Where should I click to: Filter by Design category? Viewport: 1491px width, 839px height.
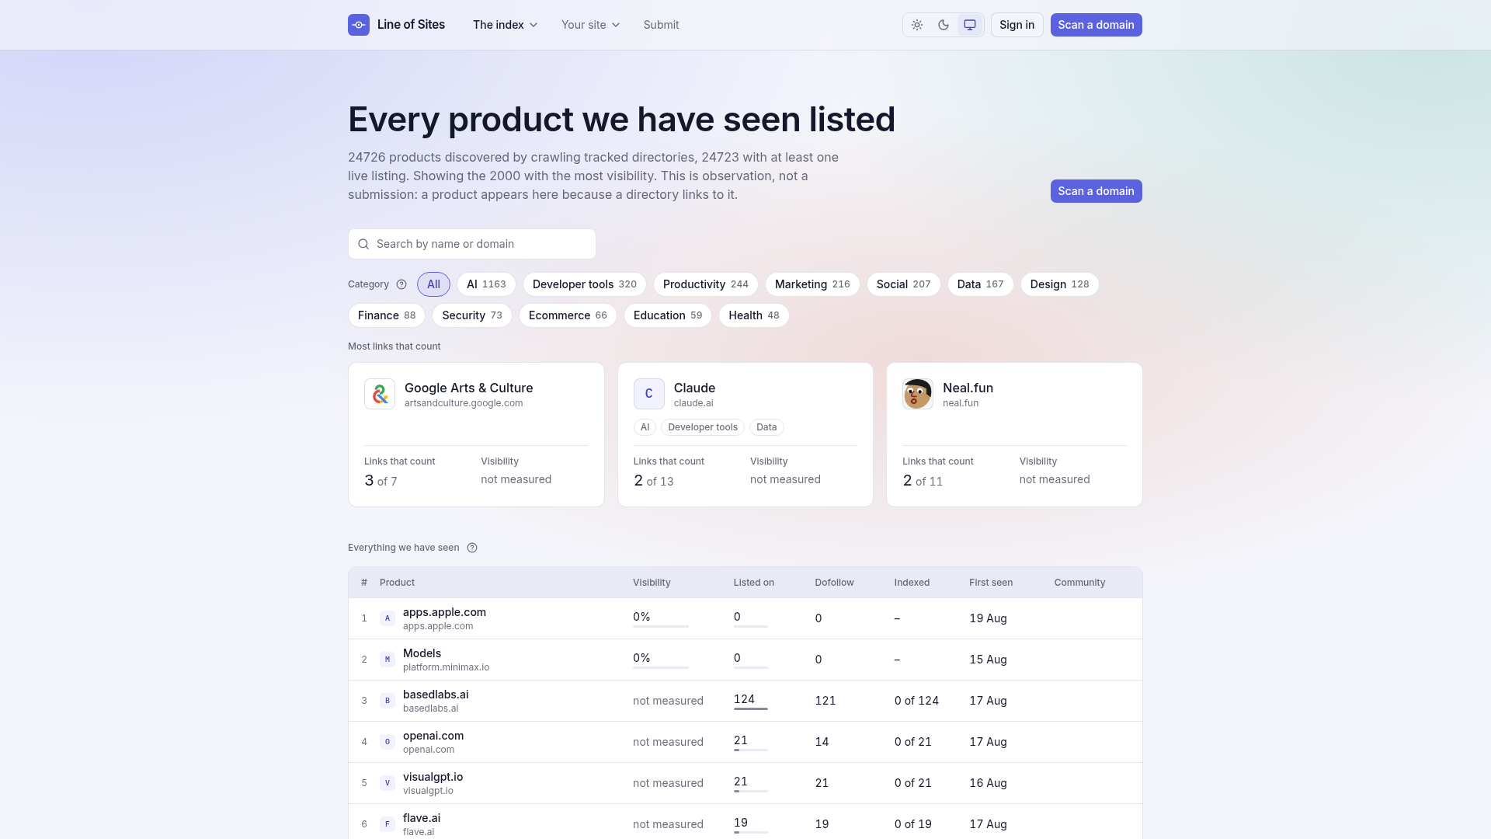click(1060, 284)
